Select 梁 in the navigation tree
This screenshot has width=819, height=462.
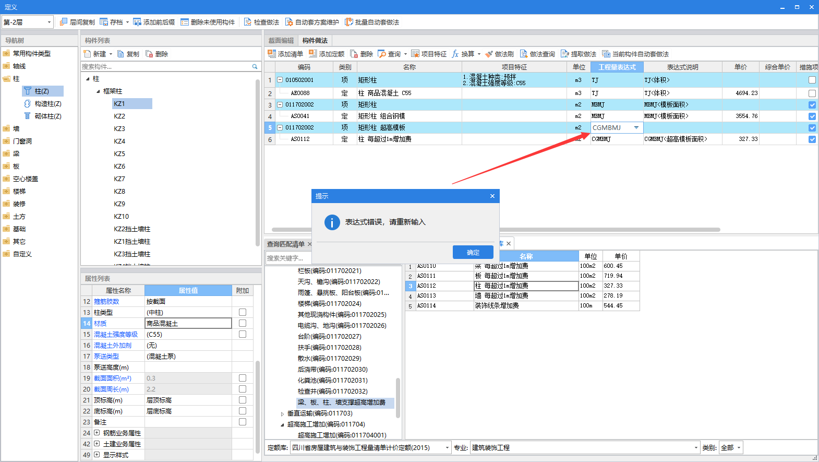point(16,154)
